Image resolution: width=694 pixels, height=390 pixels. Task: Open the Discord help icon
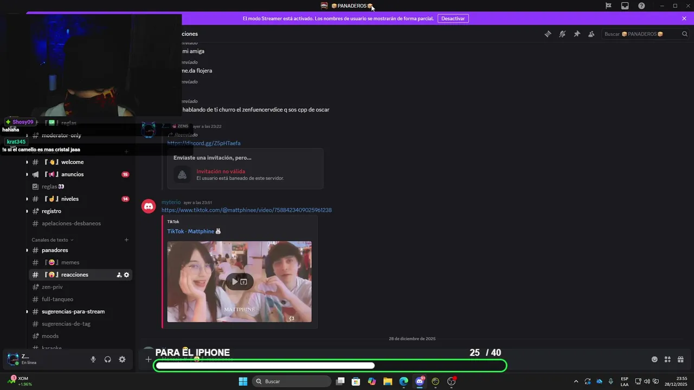click(641, 5)
